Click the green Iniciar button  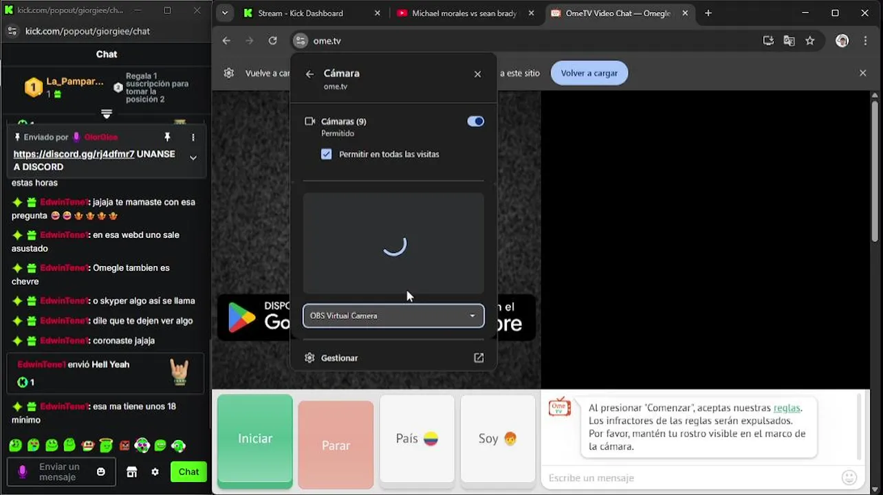pos(255,441)
